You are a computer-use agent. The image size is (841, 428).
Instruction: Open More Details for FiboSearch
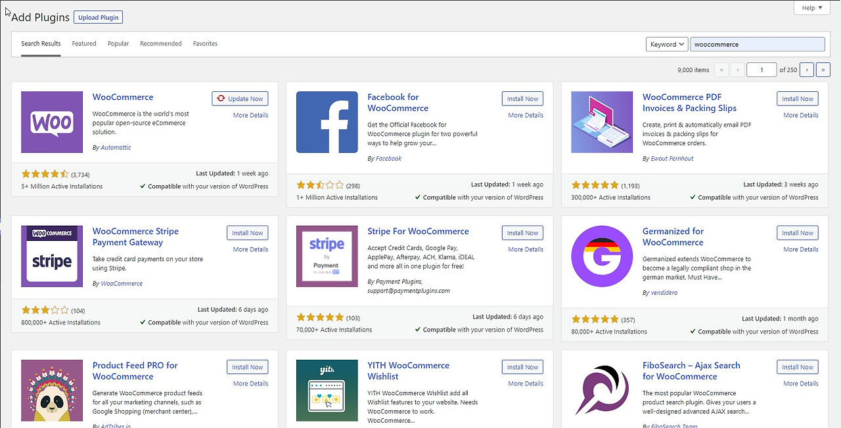tap(801, 383)
